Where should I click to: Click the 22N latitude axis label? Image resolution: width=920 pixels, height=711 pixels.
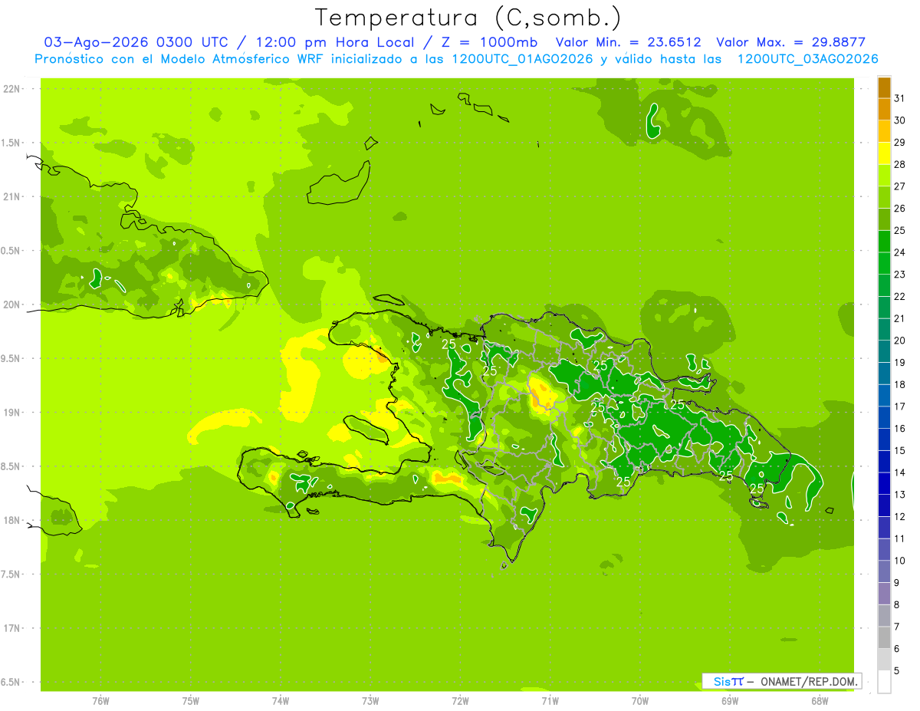pyautogui.click(x=13, y=89)
